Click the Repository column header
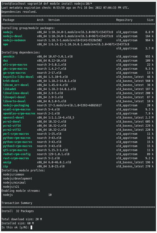Screen dimensions: 157x233 124,20
